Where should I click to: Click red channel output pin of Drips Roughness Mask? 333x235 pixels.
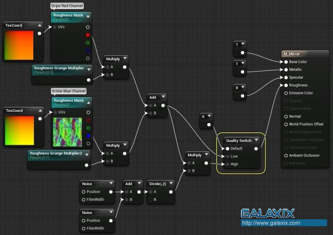pyautogui.click(x=88, y=35)
